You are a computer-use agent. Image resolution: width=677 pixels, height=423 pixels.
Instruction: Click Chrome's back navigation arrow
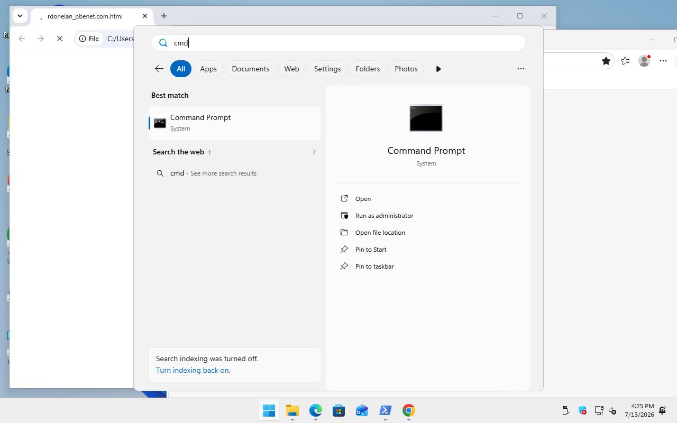[x=22, y=39]
